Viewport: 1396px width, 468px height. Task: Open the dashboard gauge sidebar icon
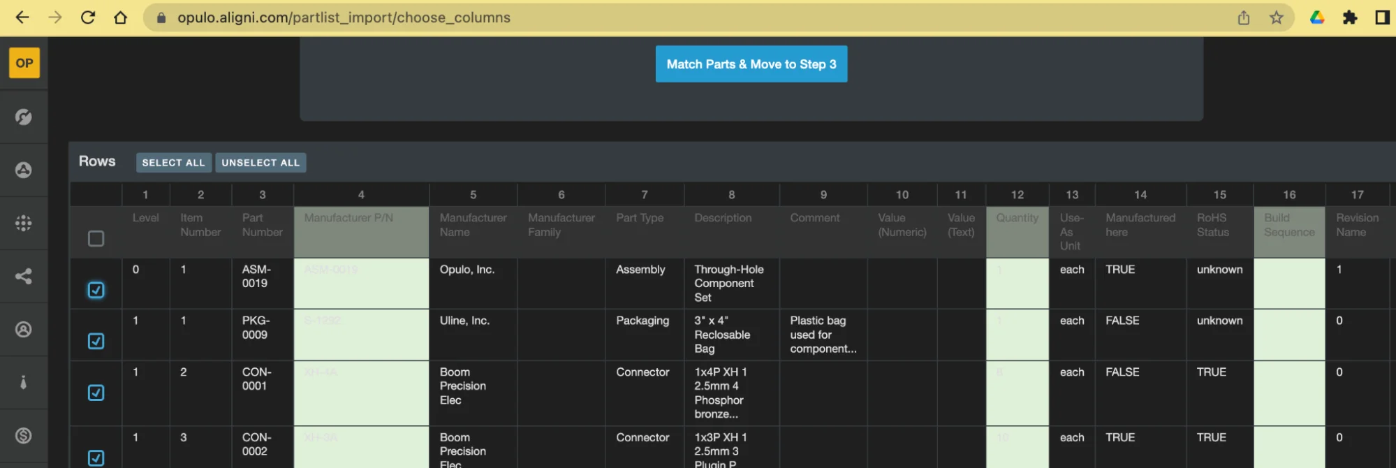point(24,117)
